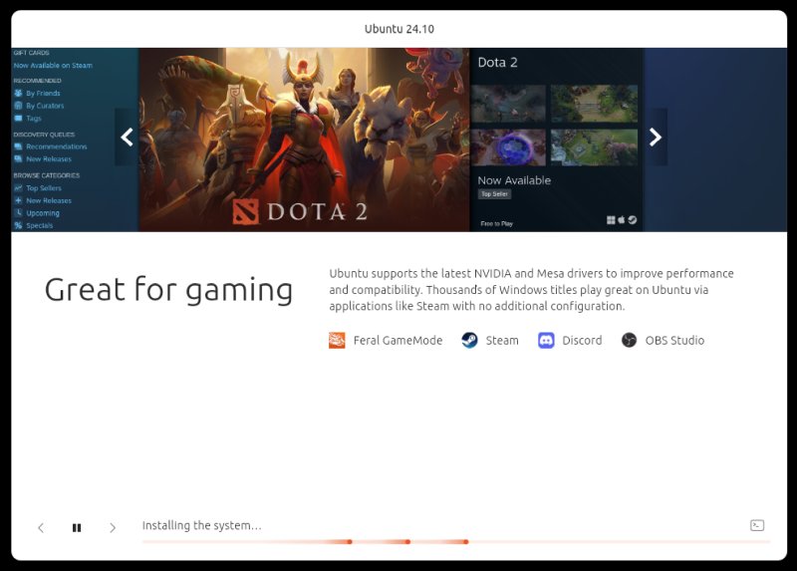Click the DISCOVERY QUEUES sidebar heading
The height and width of the screenshot is (571, 797).
pyautogui.click(x=44, y=135)
